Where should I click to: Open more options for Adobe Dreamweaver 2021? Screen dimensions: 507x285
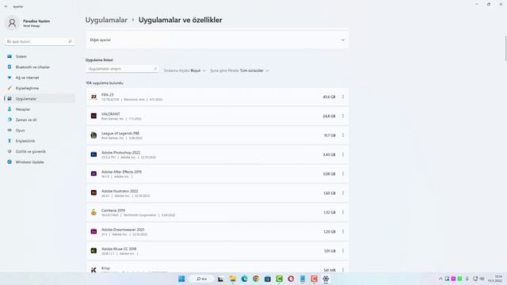tap(343, 232)
